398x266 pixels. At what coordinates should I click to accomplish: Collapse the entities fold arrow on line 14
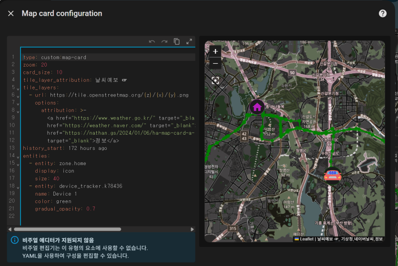(18, 158)
